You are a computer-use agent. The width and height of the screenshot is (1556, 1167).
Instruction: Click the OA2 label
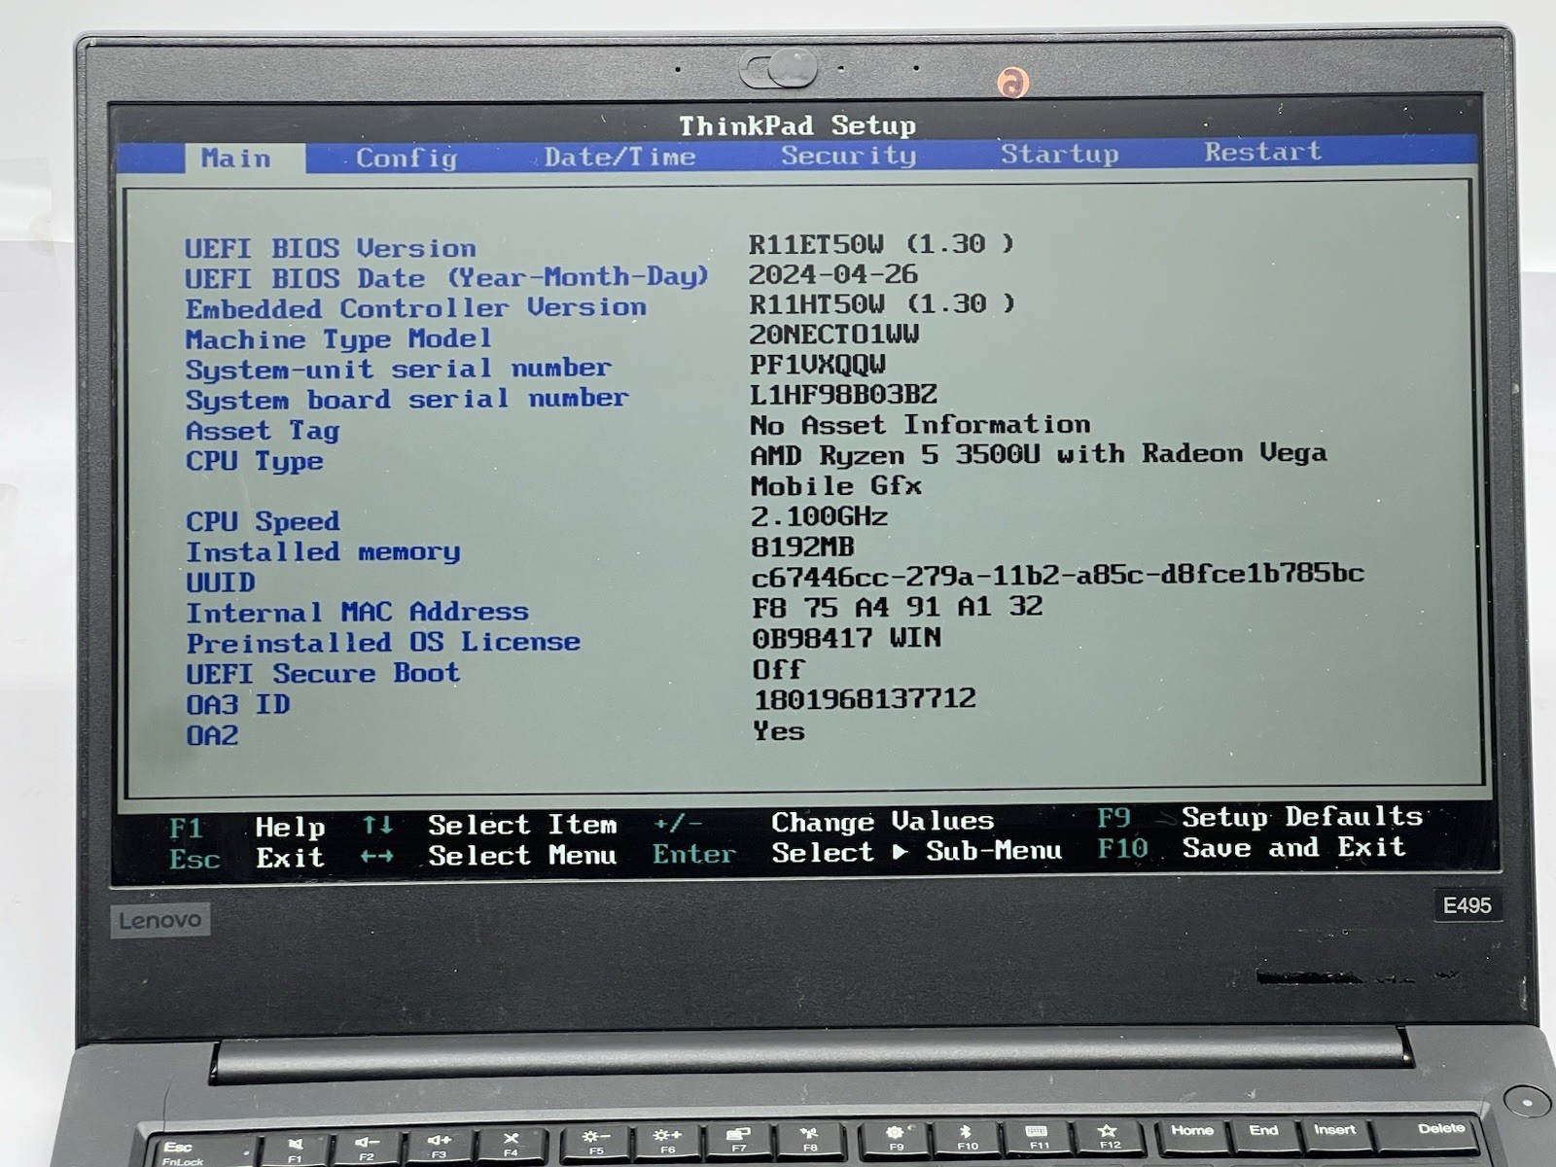(x=212, y=735)
